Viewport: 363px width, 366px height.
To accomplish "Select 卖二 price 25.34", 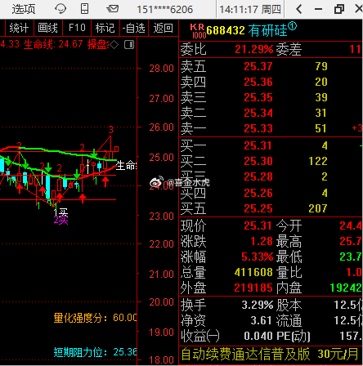I will tap(258, 113).
